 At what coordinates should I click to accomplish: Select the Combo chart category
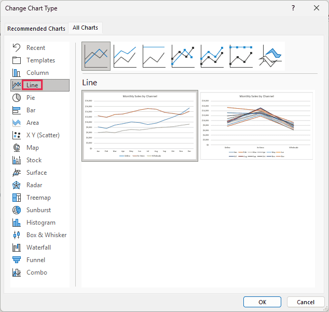[40, 272]
